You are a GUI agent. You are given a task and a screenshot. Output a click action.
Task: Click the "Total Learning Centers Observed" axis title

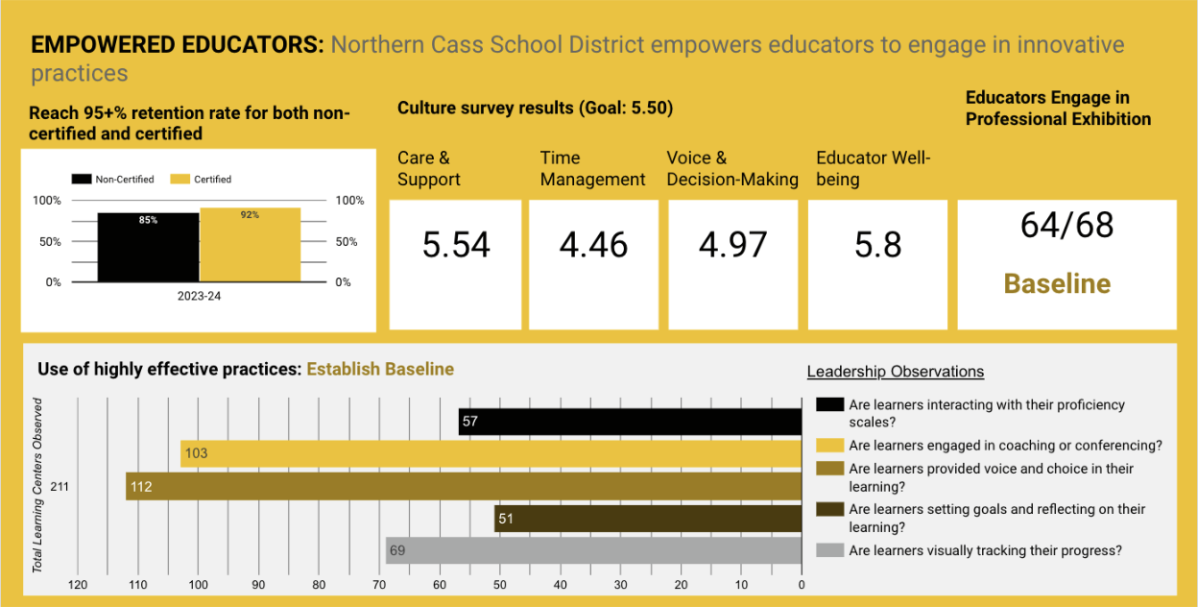38,487
